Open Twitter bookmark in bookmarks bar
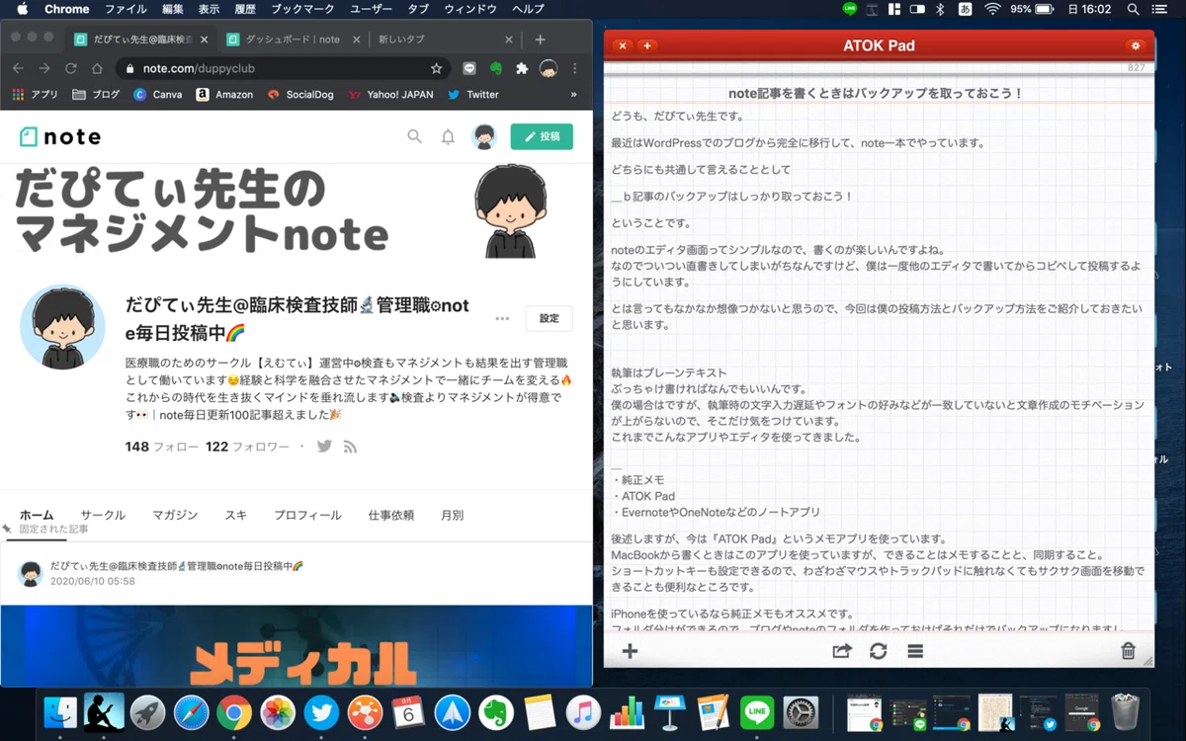Viewport: 1186px width, 741px height. pyautogui.click(x=473, y=95)
